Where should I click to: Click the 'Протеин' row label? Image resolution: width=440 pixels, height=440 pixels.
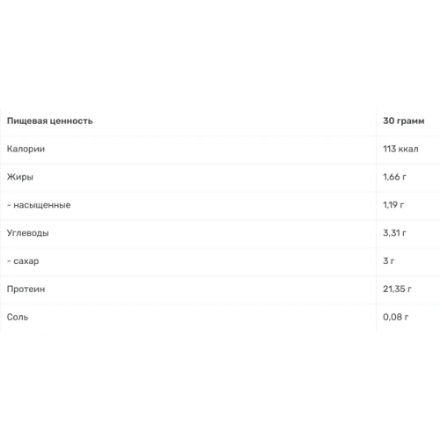(26, 289)
